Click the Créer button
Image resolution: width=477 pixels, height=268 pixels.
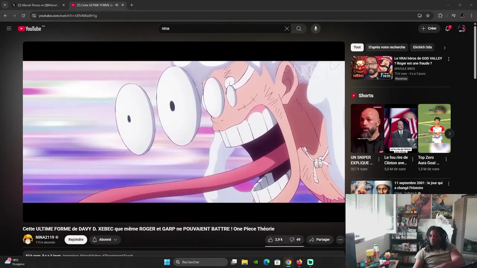(429, 28)
